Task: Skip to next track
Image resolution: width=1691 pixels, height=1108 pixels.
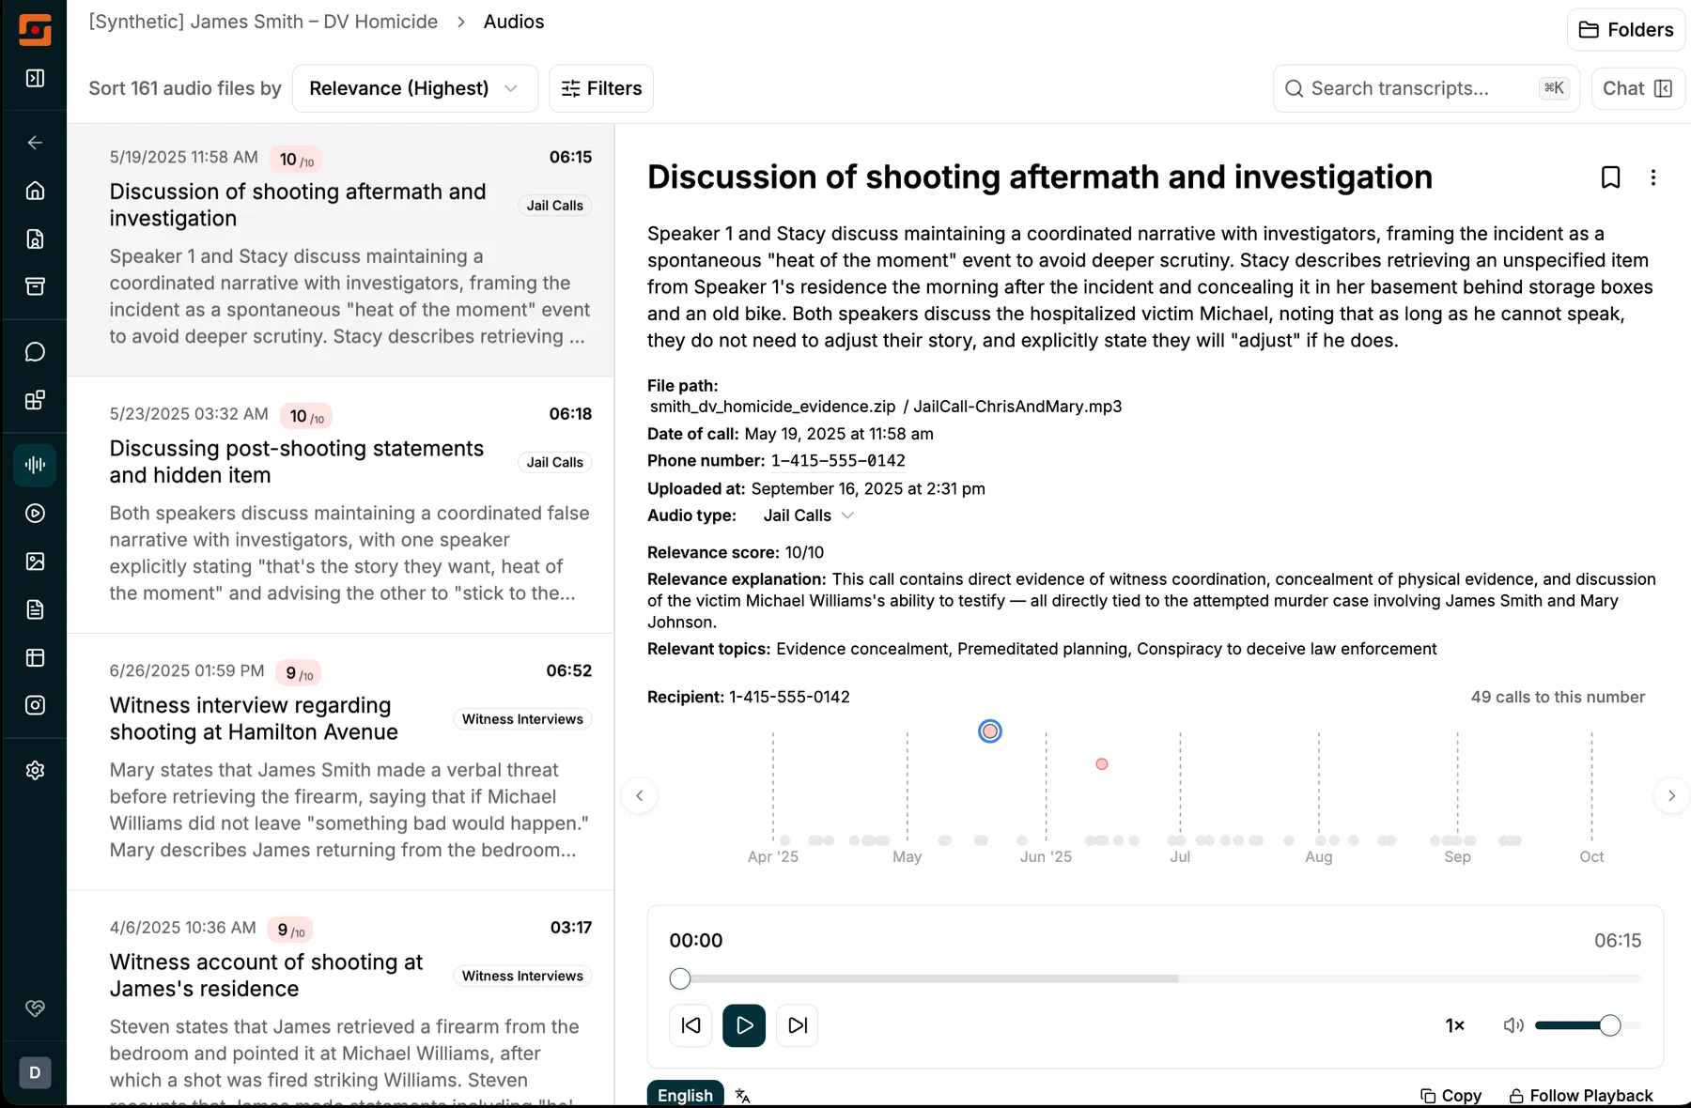Action: (x=798, y=1025)
